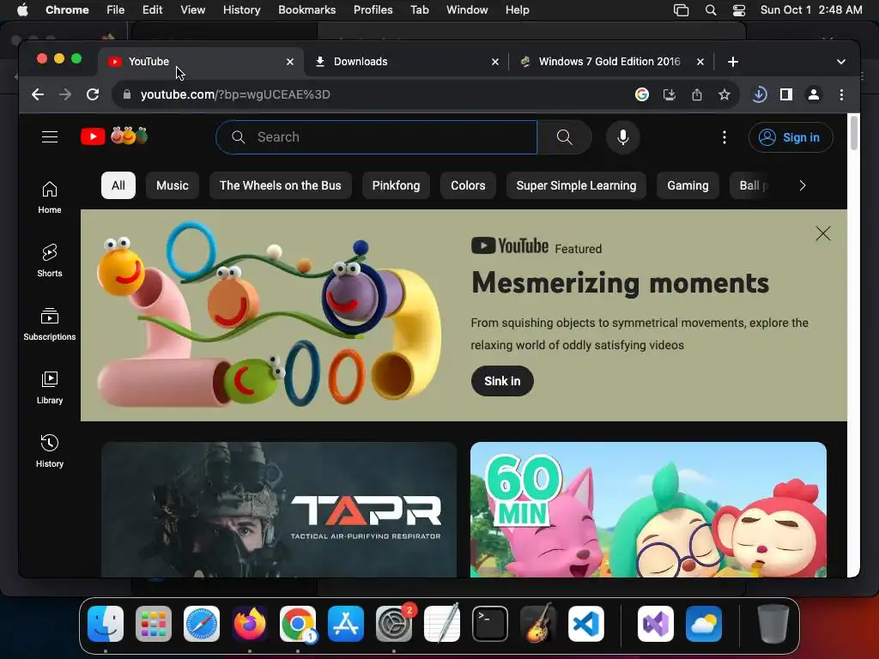This screenshot has height=659, width=879.
Task: Open the Profiles menu
Action: [373, 10]
